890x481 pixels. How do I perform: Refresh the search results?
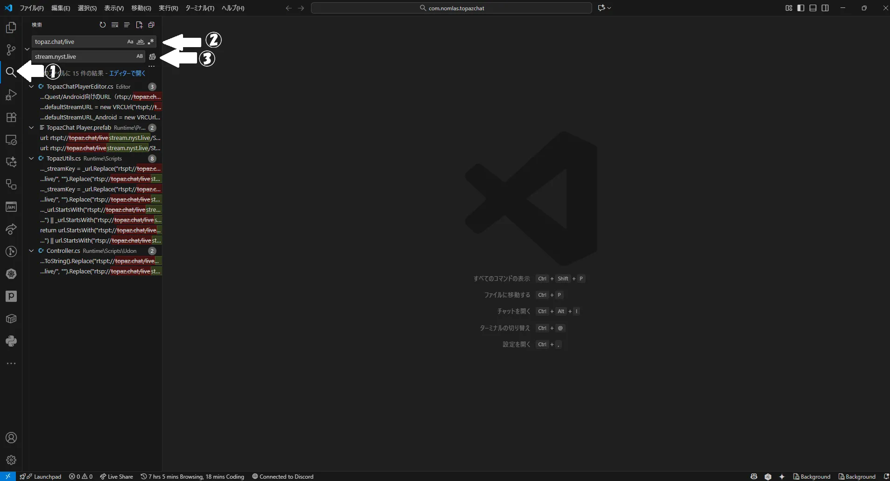tap(103, 25)
